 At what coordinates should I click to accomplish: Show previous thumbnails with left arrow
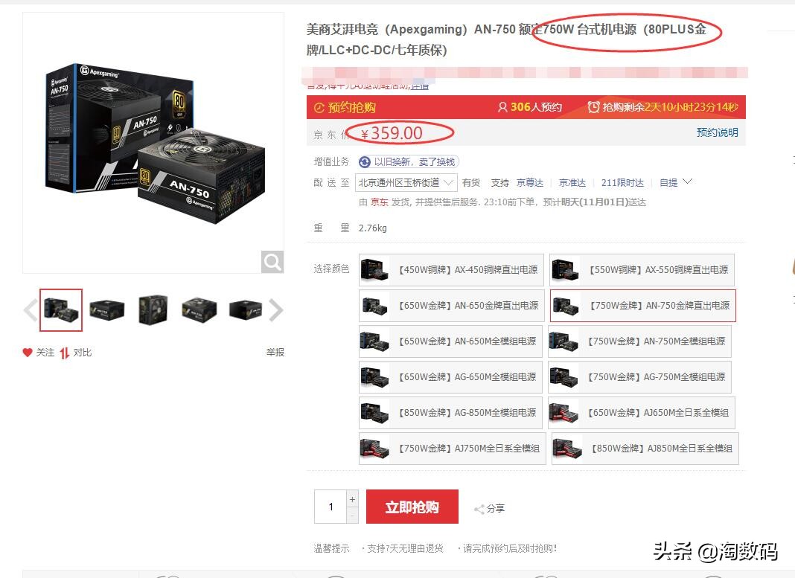click(x=31, y=310)
